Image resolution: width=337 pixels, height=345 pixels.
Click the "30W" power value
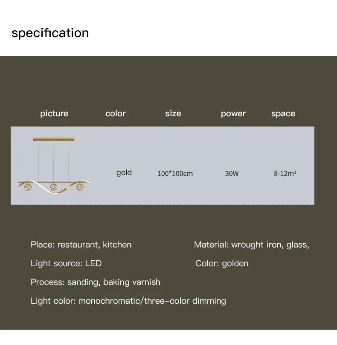click(x=232, y=173)
